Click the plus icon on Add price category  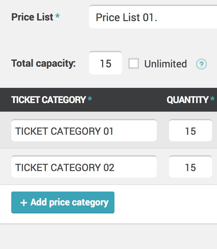tap(24, 203)
